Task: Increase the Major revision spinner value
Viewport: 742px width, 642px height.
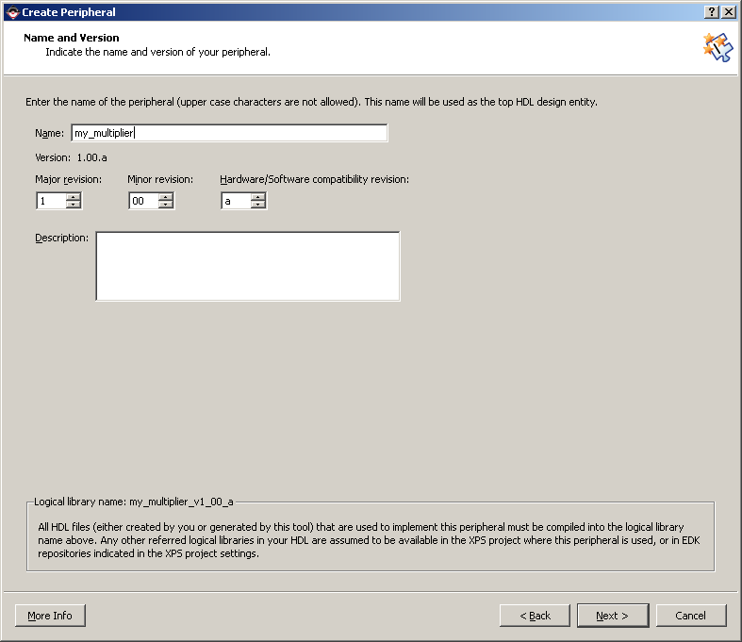Action: tap(74, 197)
